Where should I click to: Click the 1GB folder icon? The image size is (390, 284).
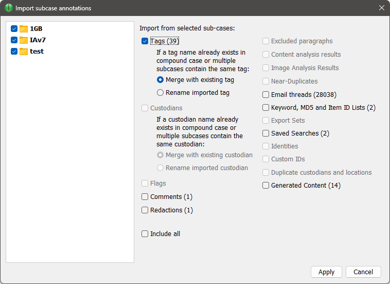(x=24, y=29)
